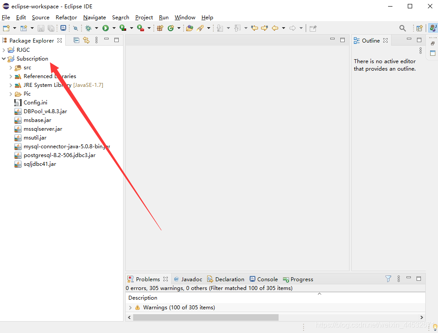Screen dimensions: 438x333
Task: Minimize the Package Explorer panel
Action: coord(106,39)
